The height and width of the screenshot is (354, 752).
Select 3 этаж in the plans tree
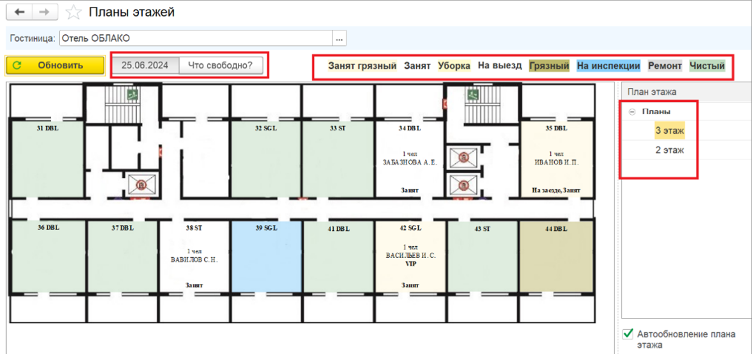[669, 130]
